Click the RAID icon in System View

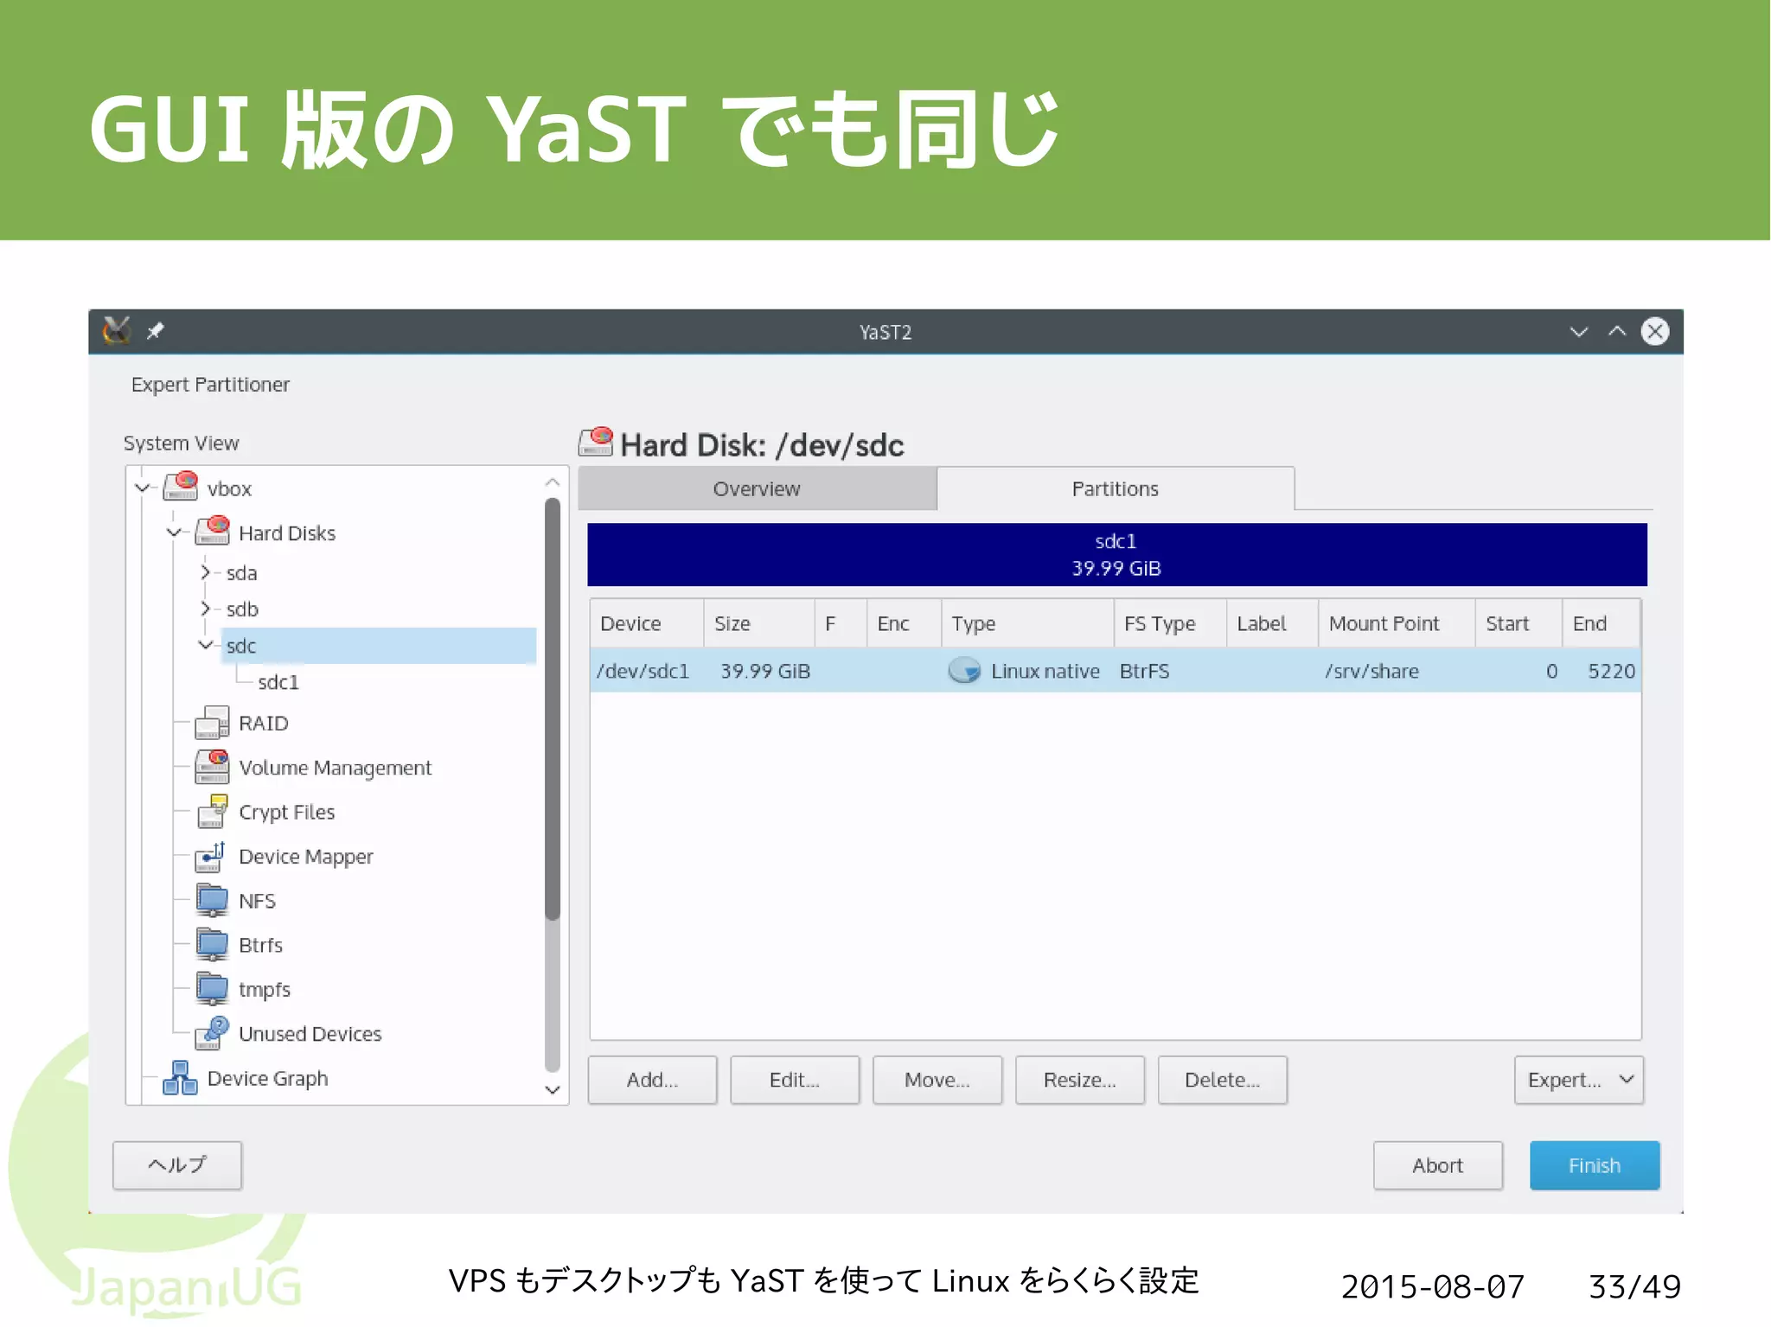(213, 723)
